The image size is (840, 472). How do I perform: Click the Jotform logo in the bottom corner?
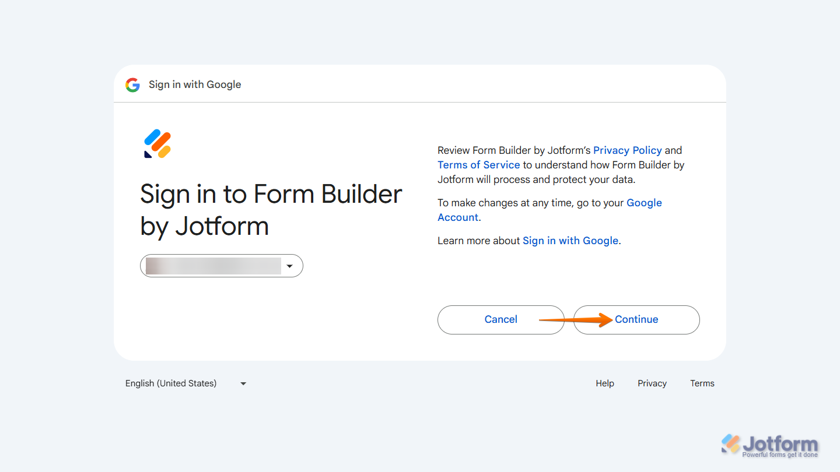point(770,443)
